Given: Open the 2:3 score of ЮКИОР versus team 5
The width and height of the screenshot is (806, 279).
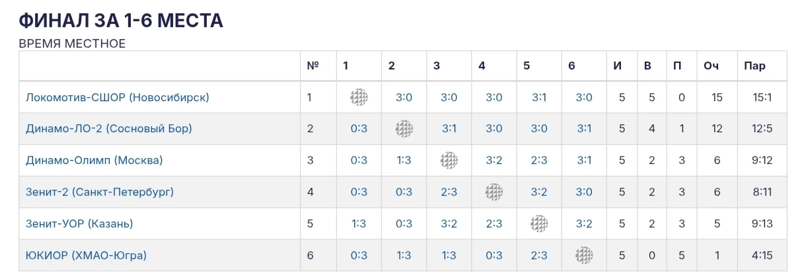Looking at the screenshot, I should click(539, 255).
